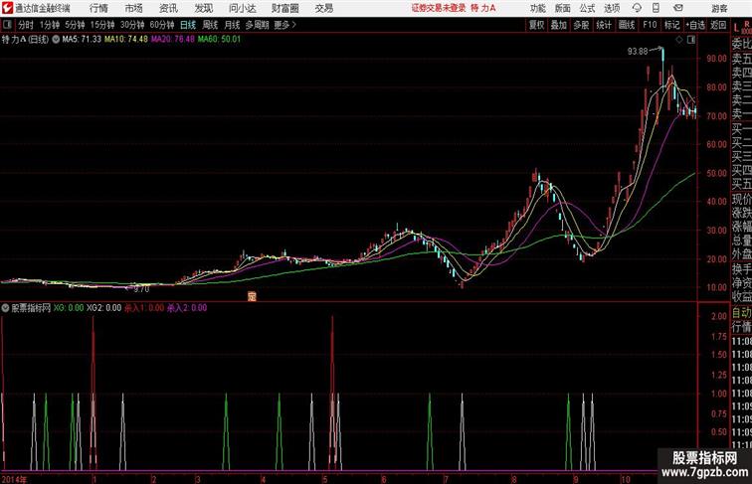Image resolution: width=752 pixels, height=484 pixels.
Task: Expand the 股票指标网 sub-indicator dropdown arrow
Action: coord(5,308)
